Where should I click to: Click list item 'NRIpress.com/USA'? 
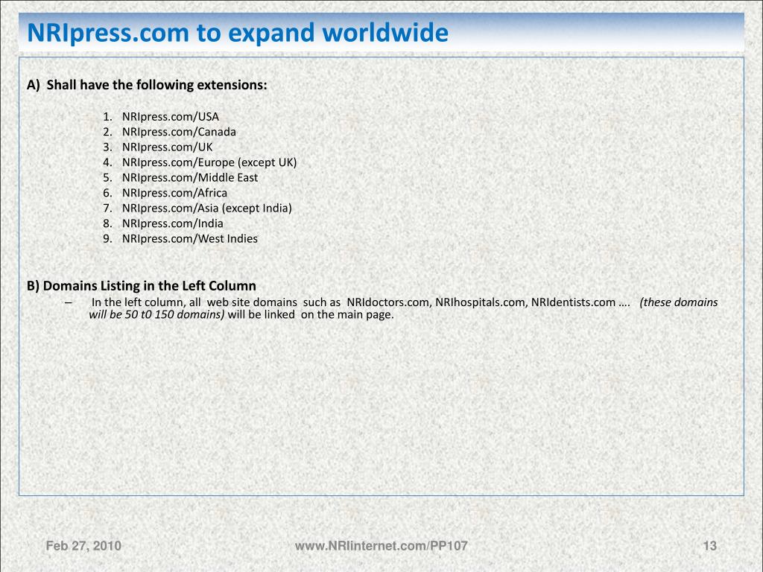pos(171,117)
